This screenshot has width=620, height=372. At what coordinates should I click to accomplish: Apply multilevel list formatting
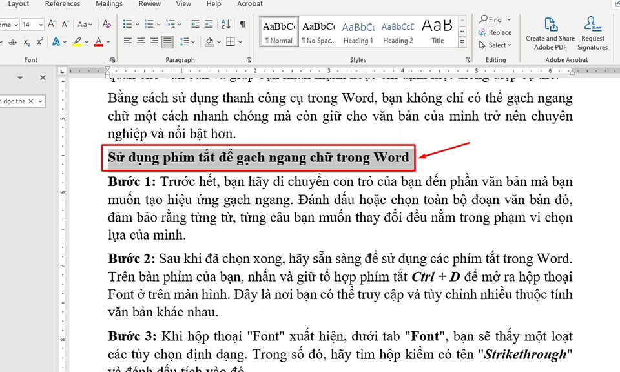coord(170,24)
